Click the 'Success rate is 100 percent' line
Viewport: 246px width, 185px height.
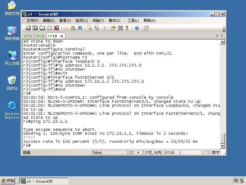point(110,142)
